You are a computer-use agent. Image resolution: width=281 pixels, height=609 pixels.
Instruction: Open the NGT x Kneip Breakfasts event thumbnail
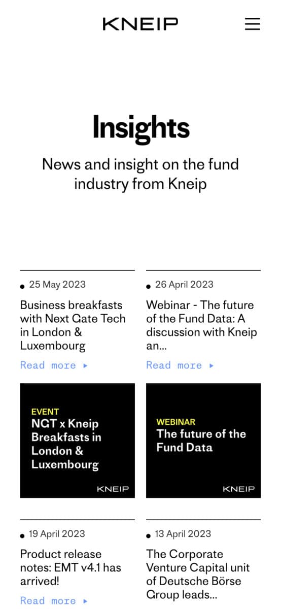(x=78, y=441)
